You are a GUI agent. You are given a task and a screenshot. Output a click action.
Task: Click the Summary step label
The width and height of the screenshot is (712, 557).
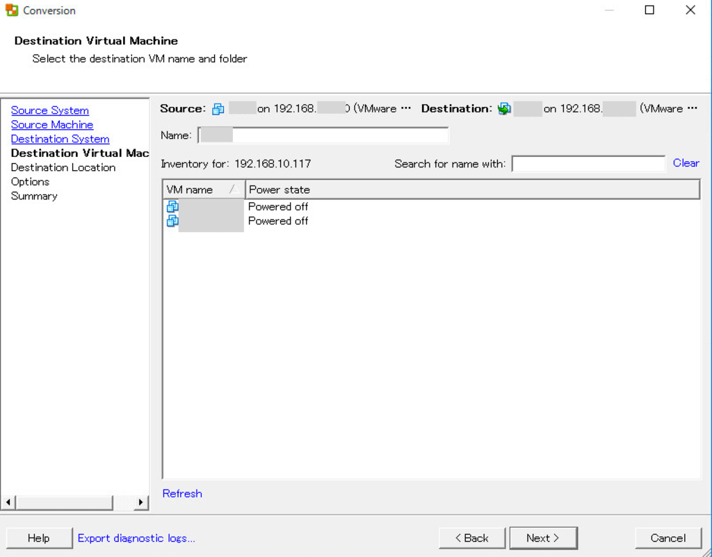pyautogui.click(x=34, y=196)
